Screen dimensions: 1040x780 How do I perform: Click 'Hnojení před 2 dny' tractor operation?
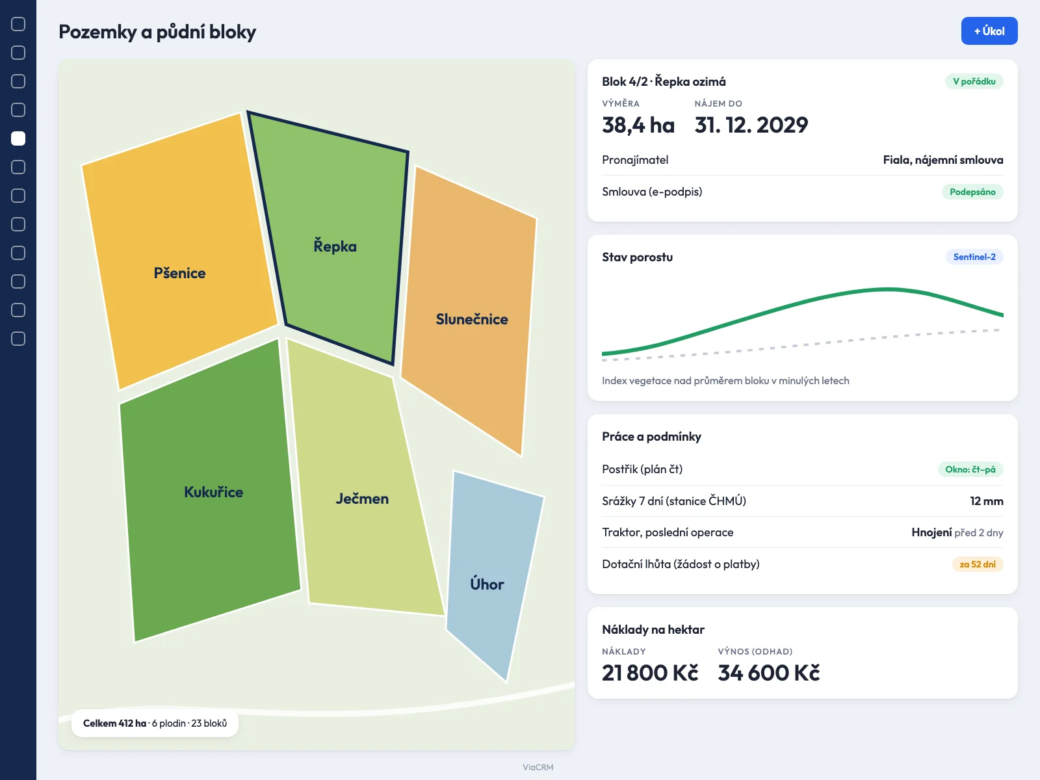(x=957, y=532)
